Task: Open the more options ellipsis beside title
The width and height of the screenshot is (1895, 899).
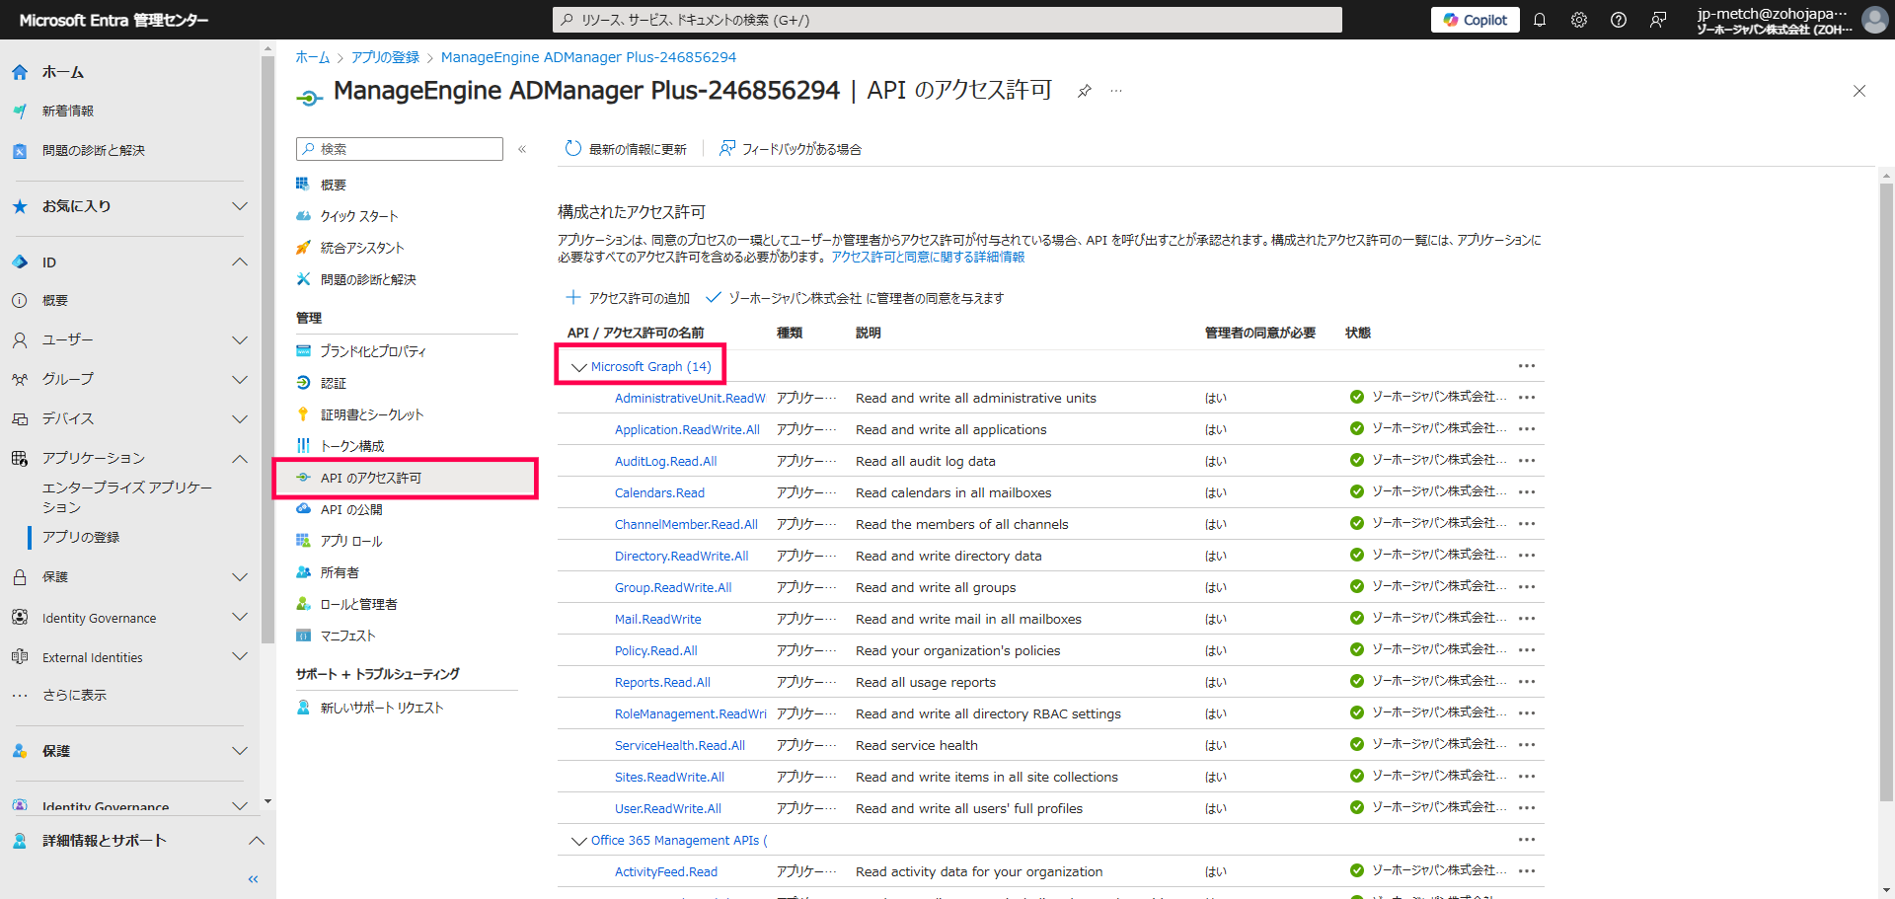Action: (1116, 91)
